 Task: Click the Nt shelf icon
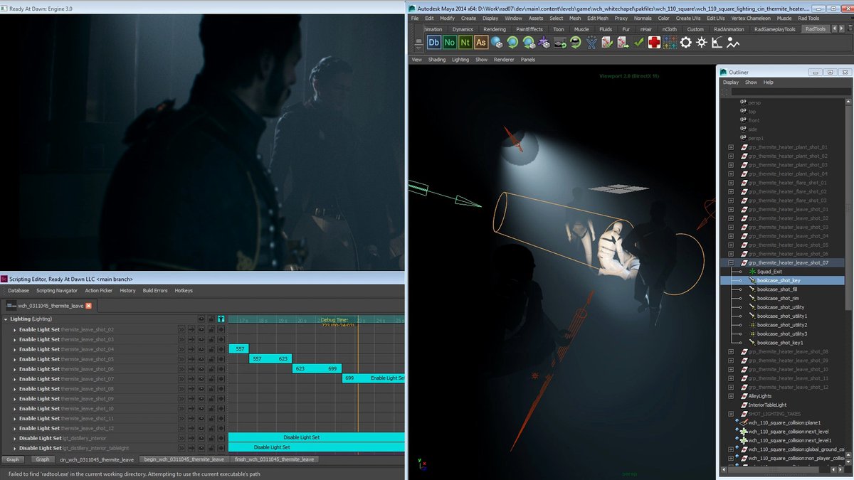[x=465, y=43]
